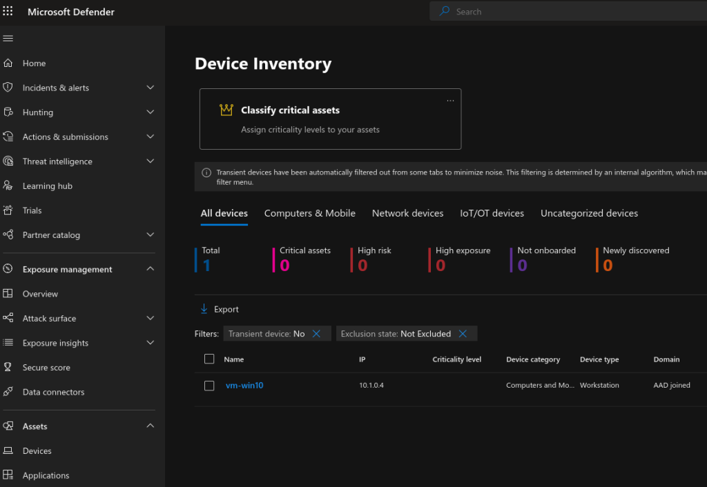The image size is (707, 487).
Task: Expand the Incidents & alerts menu
Action: (151, 88)
